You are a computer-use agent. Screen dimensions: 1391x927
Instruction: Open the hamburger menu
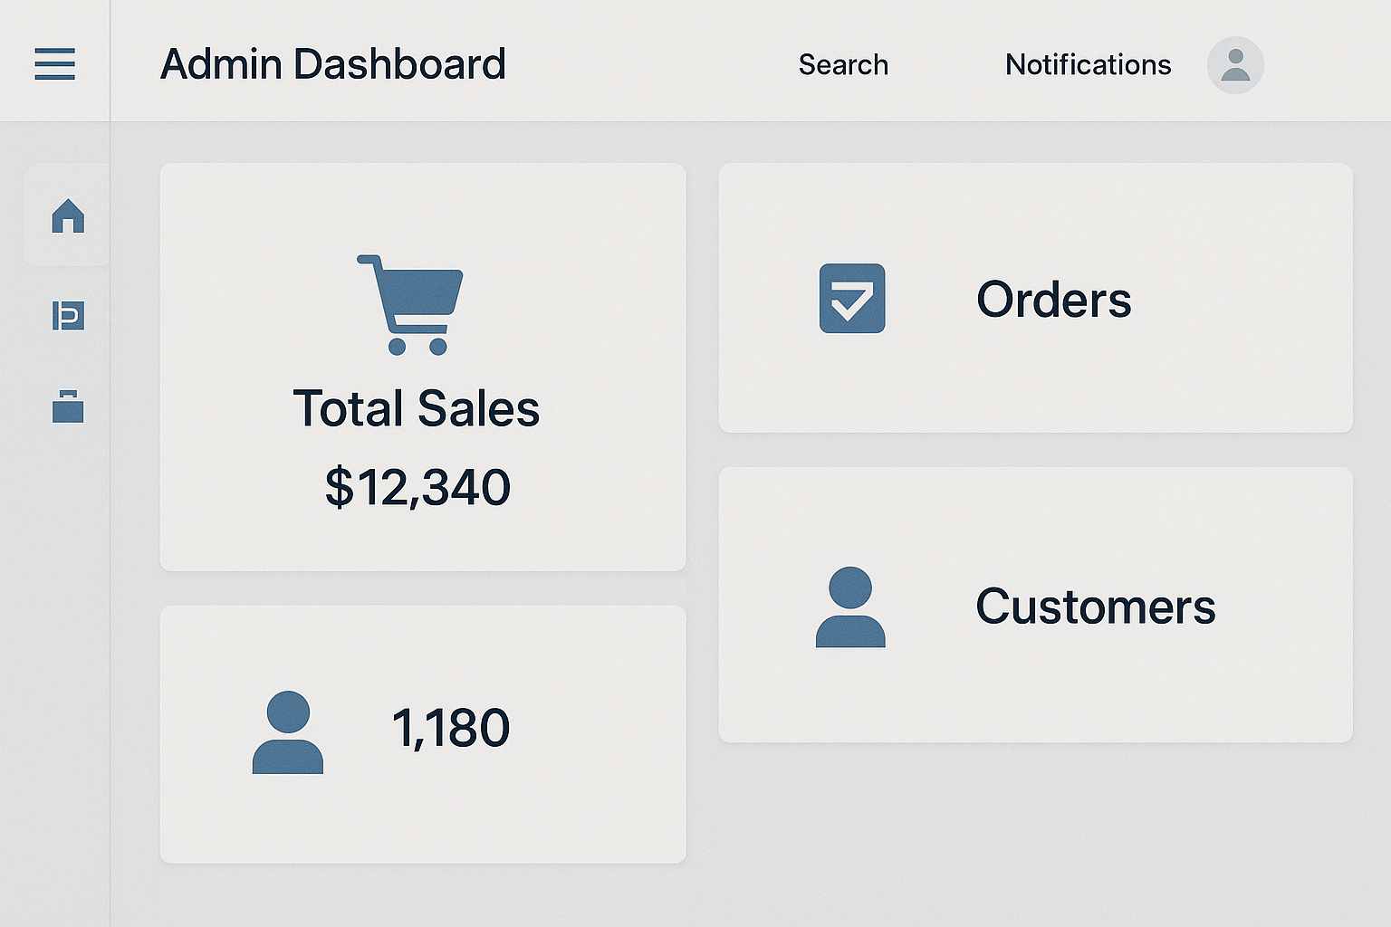tap(54, 64)
